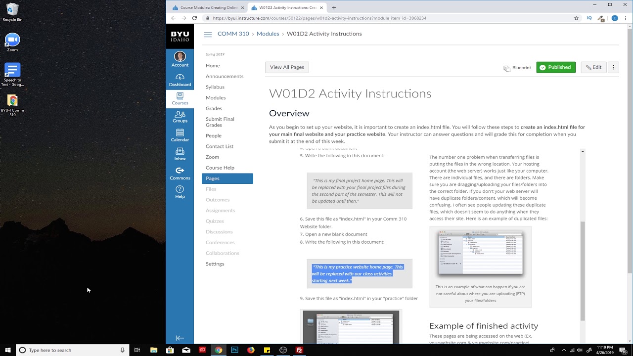The height and width of the screenshot is (356, 633).
Task: Open Announcements in course navigation
Action: (x=225, y=77)
